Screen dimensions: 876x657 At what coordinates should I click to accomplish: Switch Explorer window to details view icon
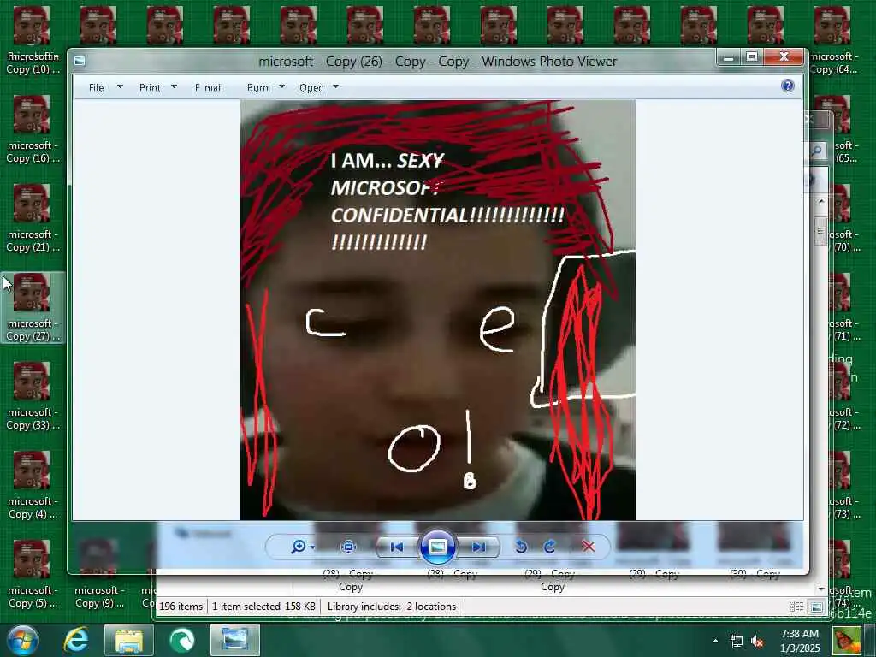[796, 607]
